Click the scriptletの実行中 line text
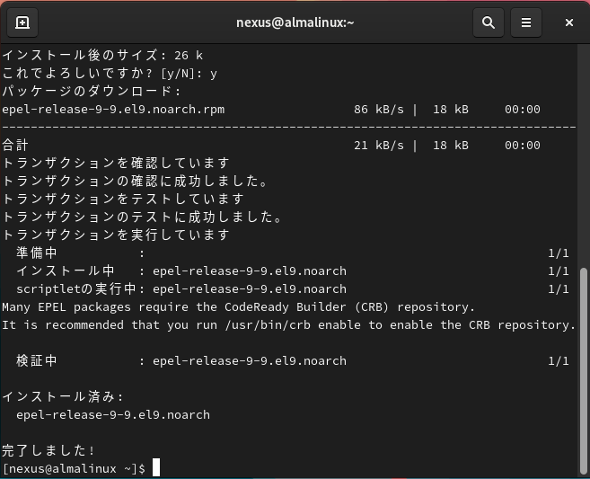Image resolution: width=590 pixels, height=479 pixels. [75, 288]
